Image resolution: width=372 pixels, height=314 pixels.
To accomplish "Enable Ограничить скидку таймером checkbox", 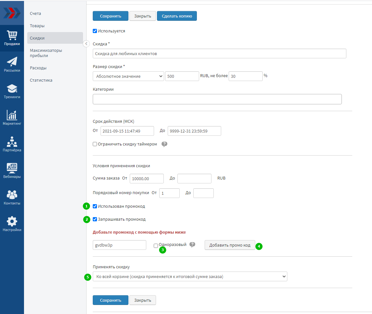I will [95, 144].
